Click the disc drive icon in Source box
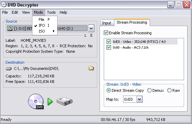 pos(10,28)
